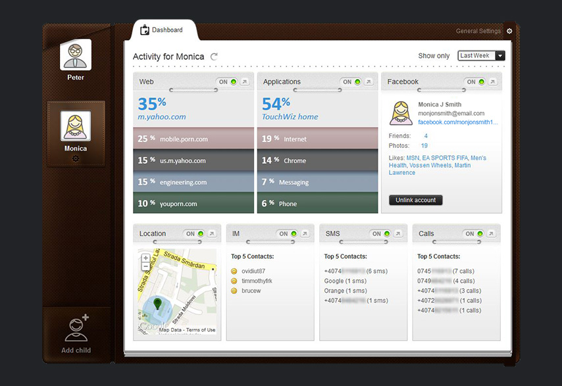Toggle Applications monitoring ON switch
562x386 pixels.
351,82
